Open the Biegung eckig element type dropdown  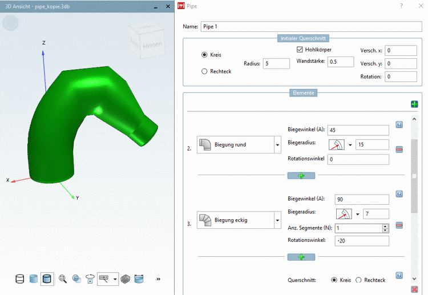tap(277, 220)
